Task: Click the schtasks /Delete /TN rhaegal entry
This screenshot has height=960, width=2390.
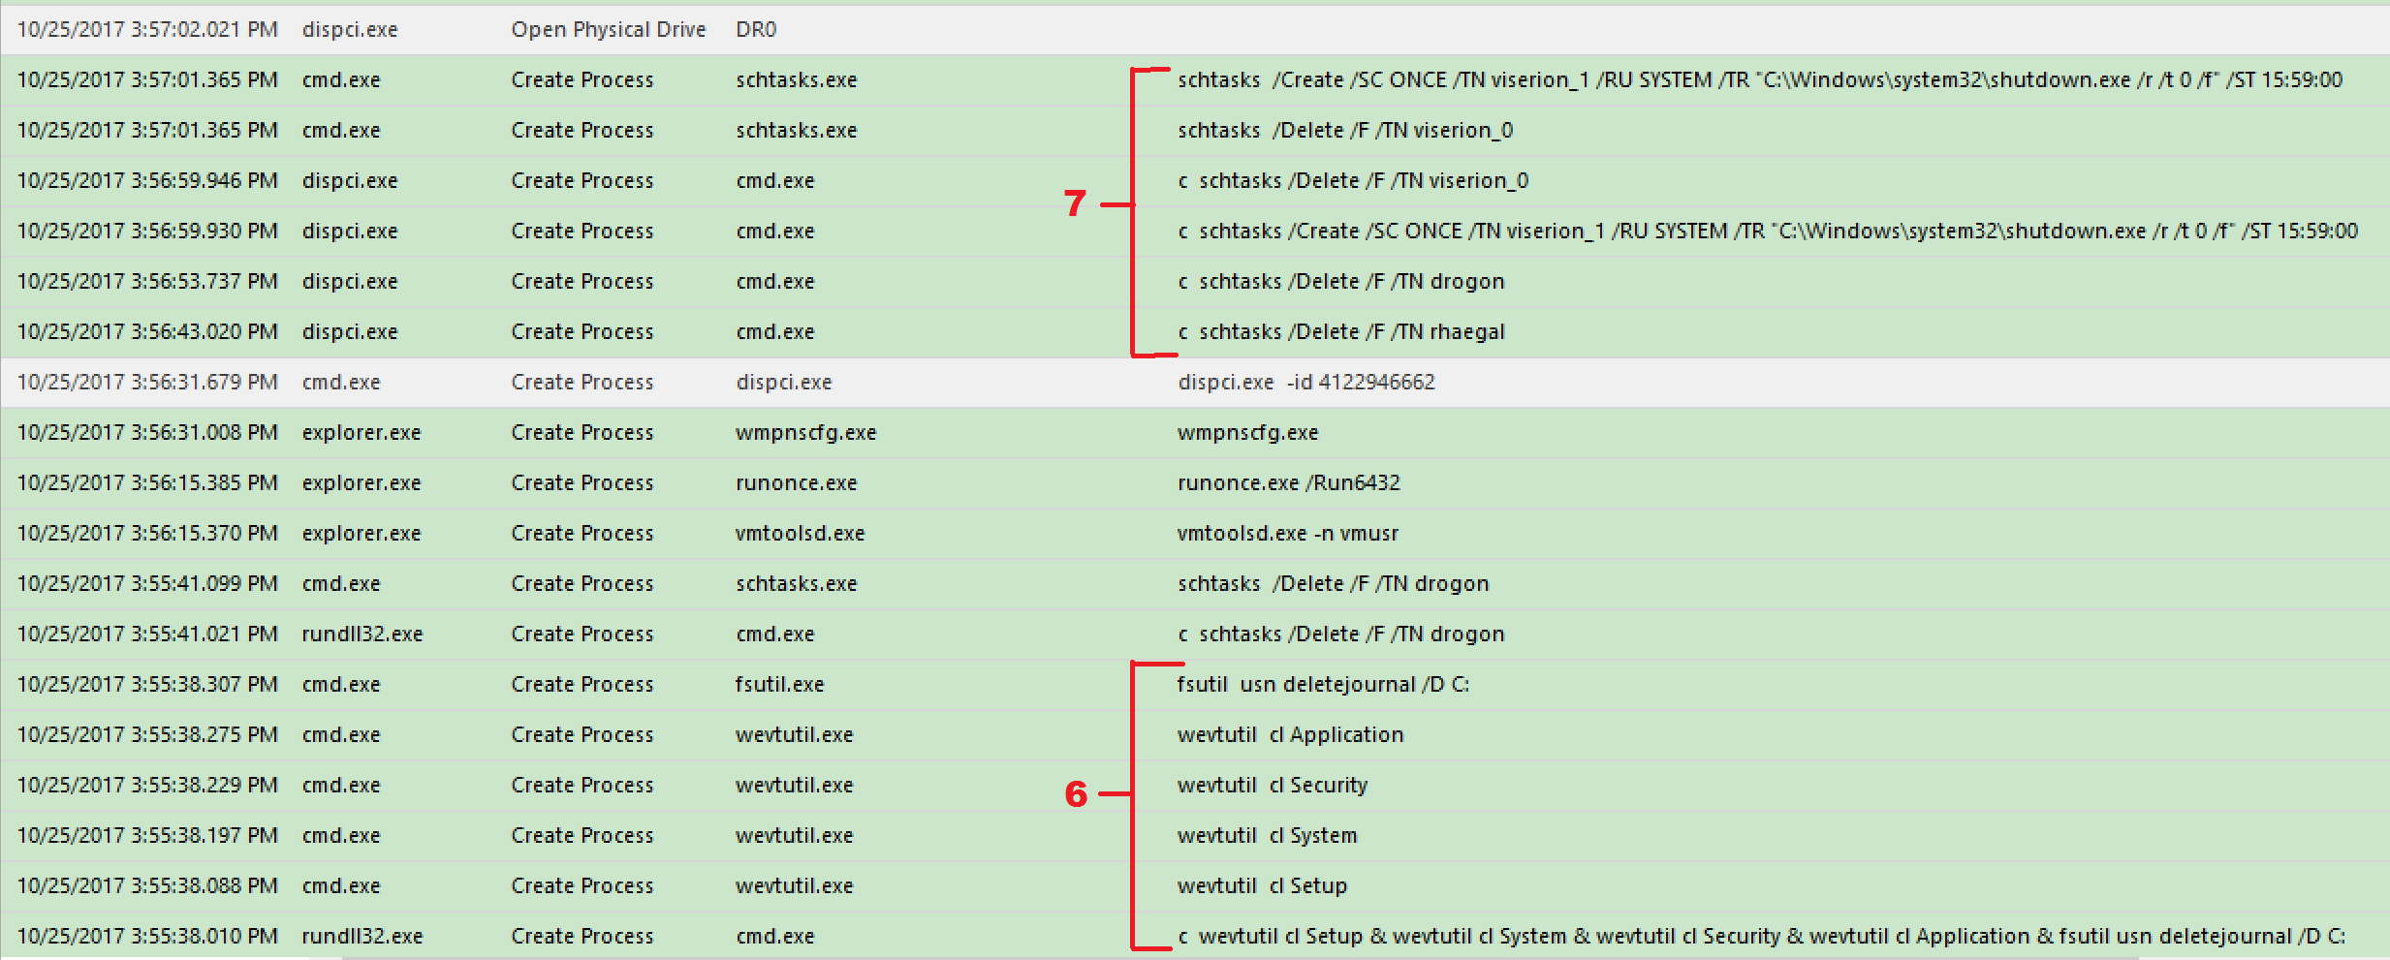Action: (1340, 331)
